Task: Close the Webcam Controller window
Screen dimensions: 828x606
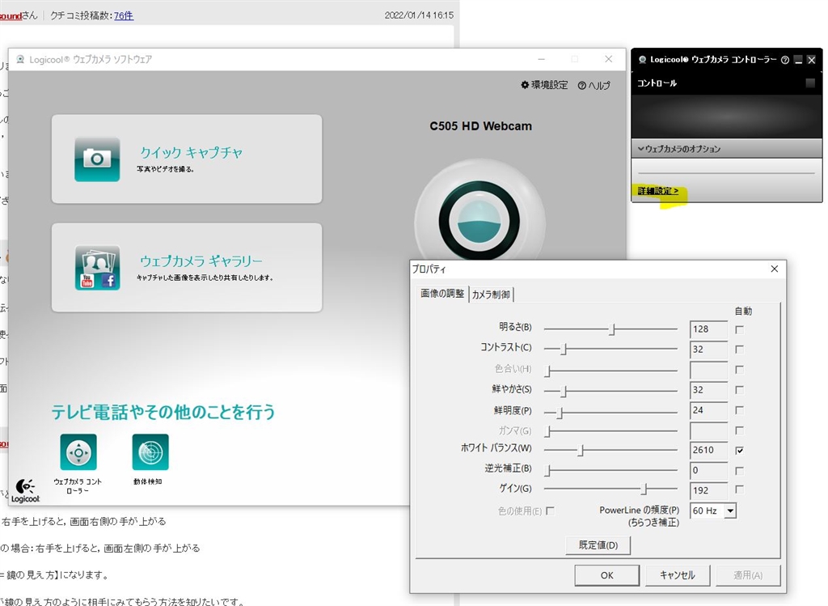Action: [x=812, y=60]
